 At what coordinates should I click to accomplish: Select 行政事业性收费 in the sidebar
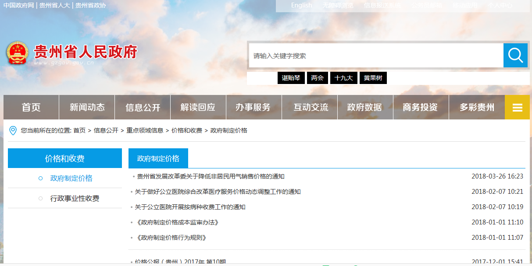click(75, 199)
